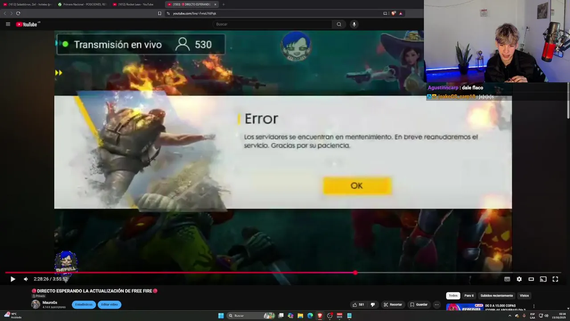The image size is (570, 321).
Task: Open the YouTube hamburger guide menu
Action: coord(8,24)
